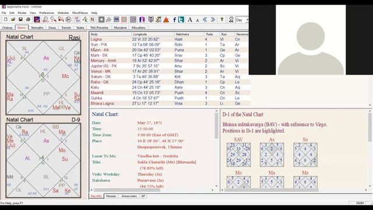Click the clock rewind icon beside Day box
The height and width of the screenshot is (210, 373).
pos(231,19)
